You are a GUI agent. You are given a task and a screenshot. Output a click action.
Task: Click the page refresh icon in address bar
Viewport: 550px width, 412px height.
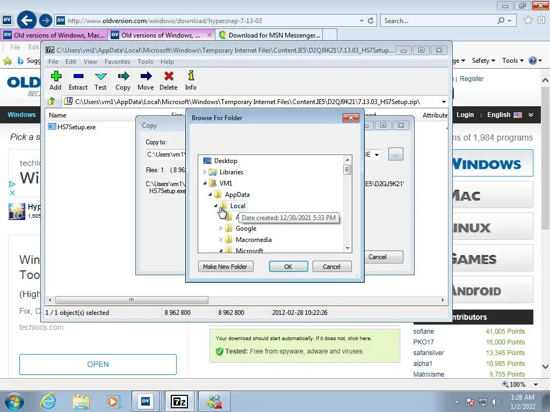pos(371,21)
